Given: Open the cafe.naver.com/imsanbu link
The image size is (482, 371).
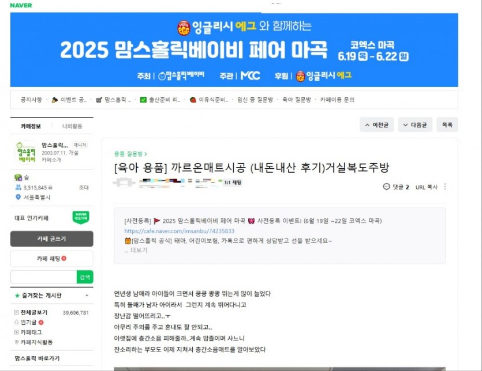Looking at the screenshot, I should (179, 231).
